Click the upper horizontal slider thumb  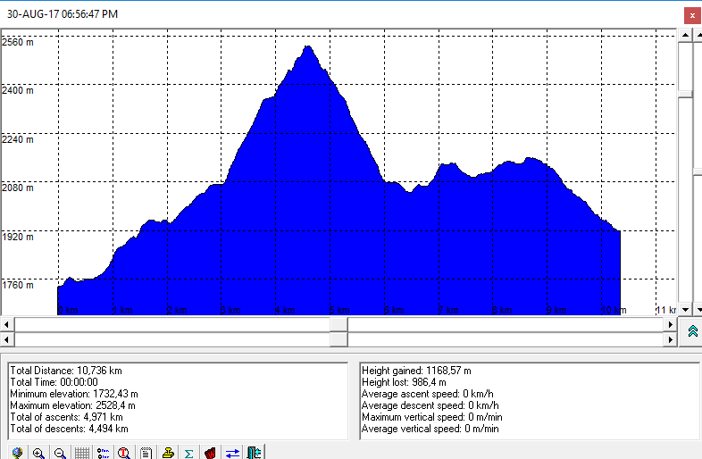click(338, 324)
